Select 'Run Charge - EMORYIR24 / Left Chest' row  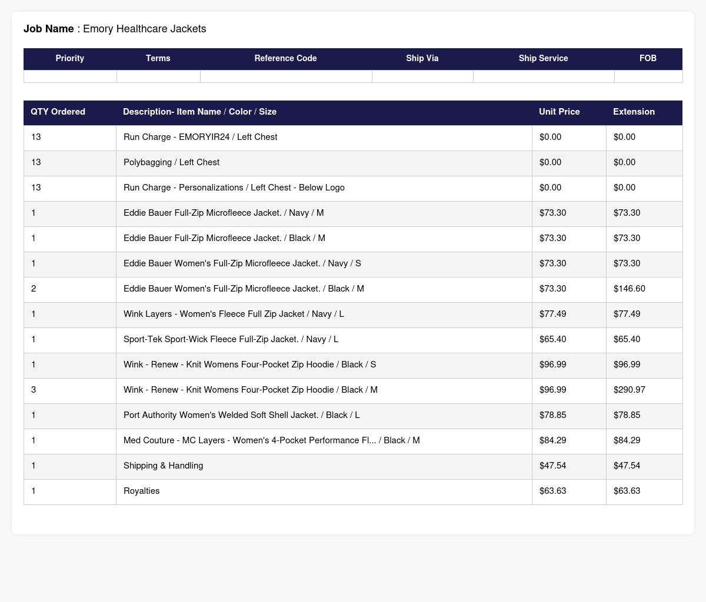[353, 137]
